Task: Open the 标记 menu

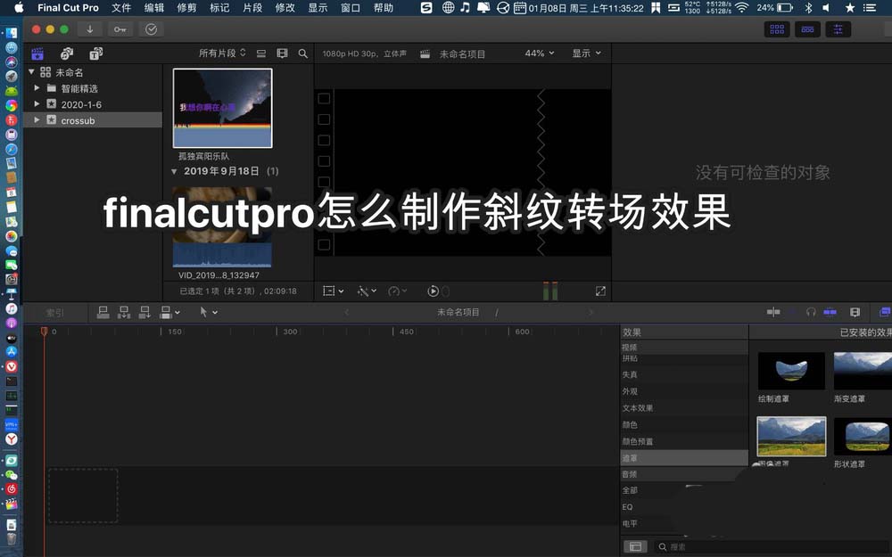Action: 219,7
